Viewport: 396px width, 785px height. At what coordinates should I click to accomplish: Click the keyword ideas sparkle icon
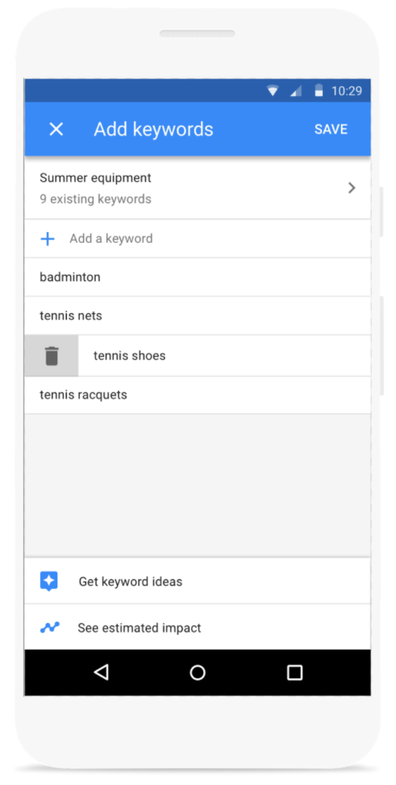pos(49,582)
